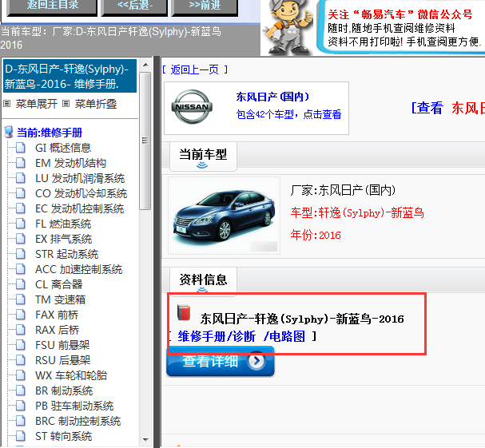Click document icon for EX 排气系统
The image size is (485, 448).
(21, 239)
